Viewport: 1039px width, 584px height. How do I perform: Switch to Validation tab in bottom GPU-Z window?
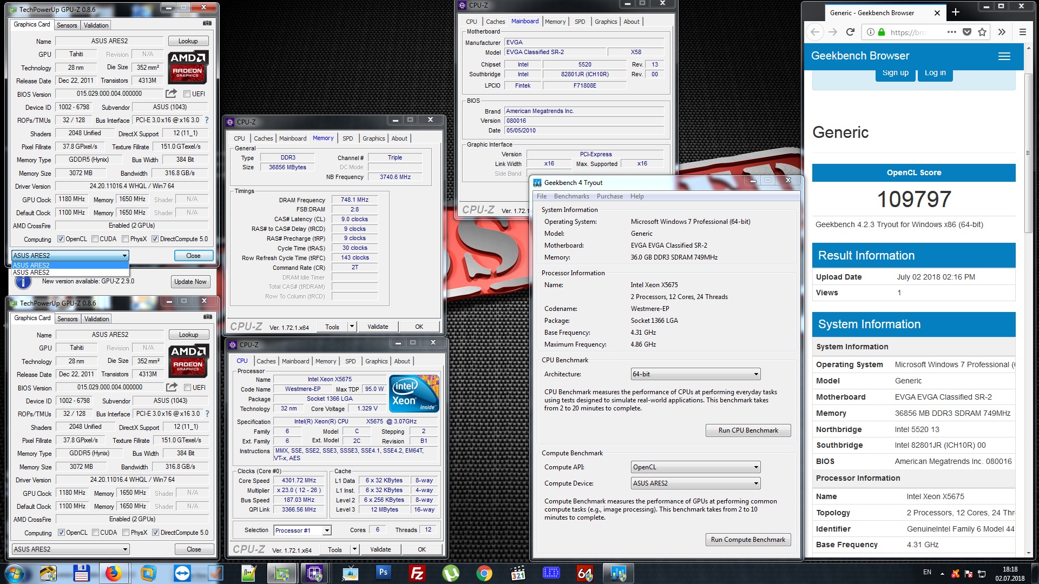[97, 319]
